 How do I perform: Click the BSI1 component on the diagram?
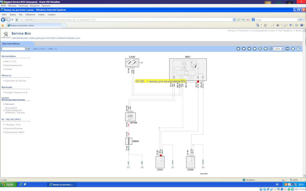188,69
